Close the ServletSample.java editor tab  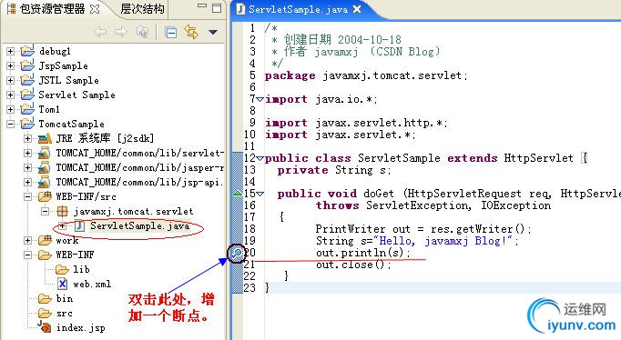(357, 9)
